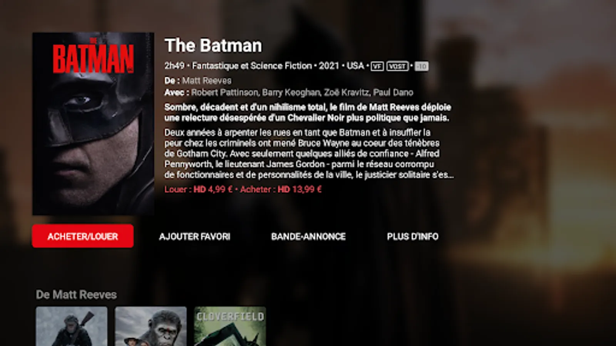Play the BANDE-ANNONCE trailer
Viewport: 616px width, 346px height.
point(308,236)
